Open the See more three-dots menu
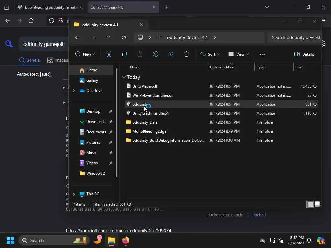331x248 pixels. 262,54
